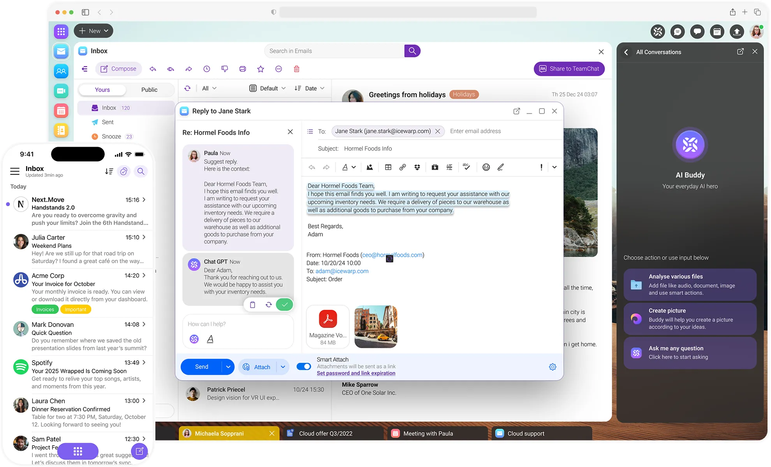Click the Dropbox icon in editor toolbar
Screen dimensions: 771x467
(x=417, y=167)
